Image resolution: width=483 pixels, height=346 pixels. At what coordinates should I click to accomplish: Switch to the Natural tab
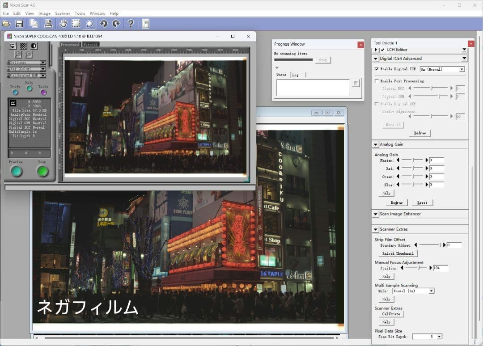tap(89, 45)
